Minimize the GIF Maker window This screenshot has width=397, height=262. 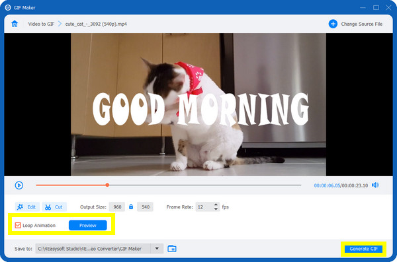point(363,7)
